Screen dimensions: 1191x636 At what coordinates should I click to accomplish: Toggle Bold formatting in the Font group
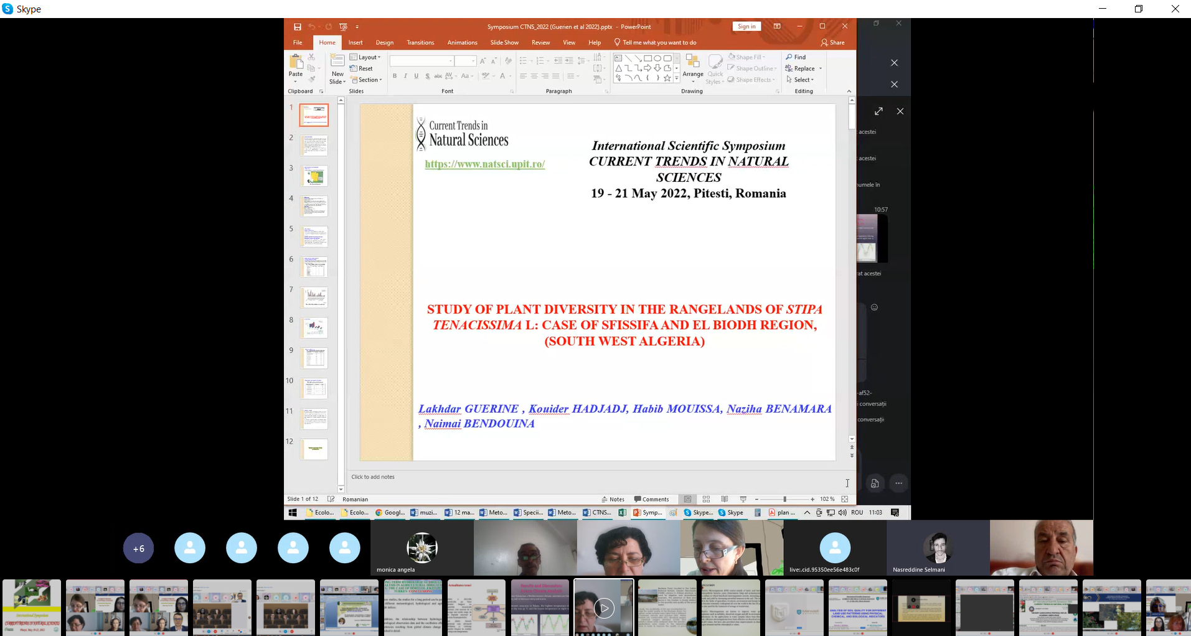(x=395, y=76)
